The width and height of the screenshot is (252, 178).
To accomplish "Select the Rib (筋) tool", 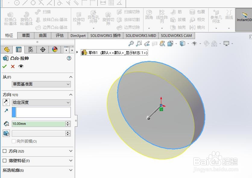I will click(x=176, y=12).
